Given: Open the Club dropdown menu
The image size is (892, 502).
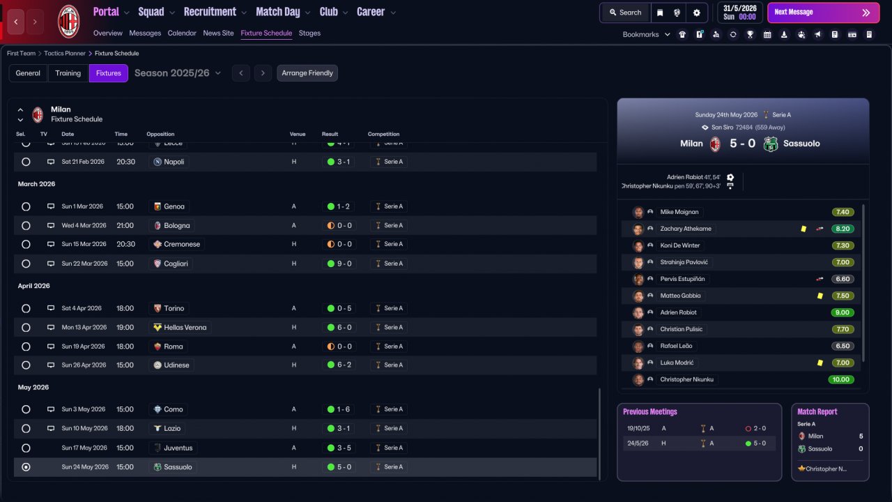Looking at the screenshot, I should [334, 12].
